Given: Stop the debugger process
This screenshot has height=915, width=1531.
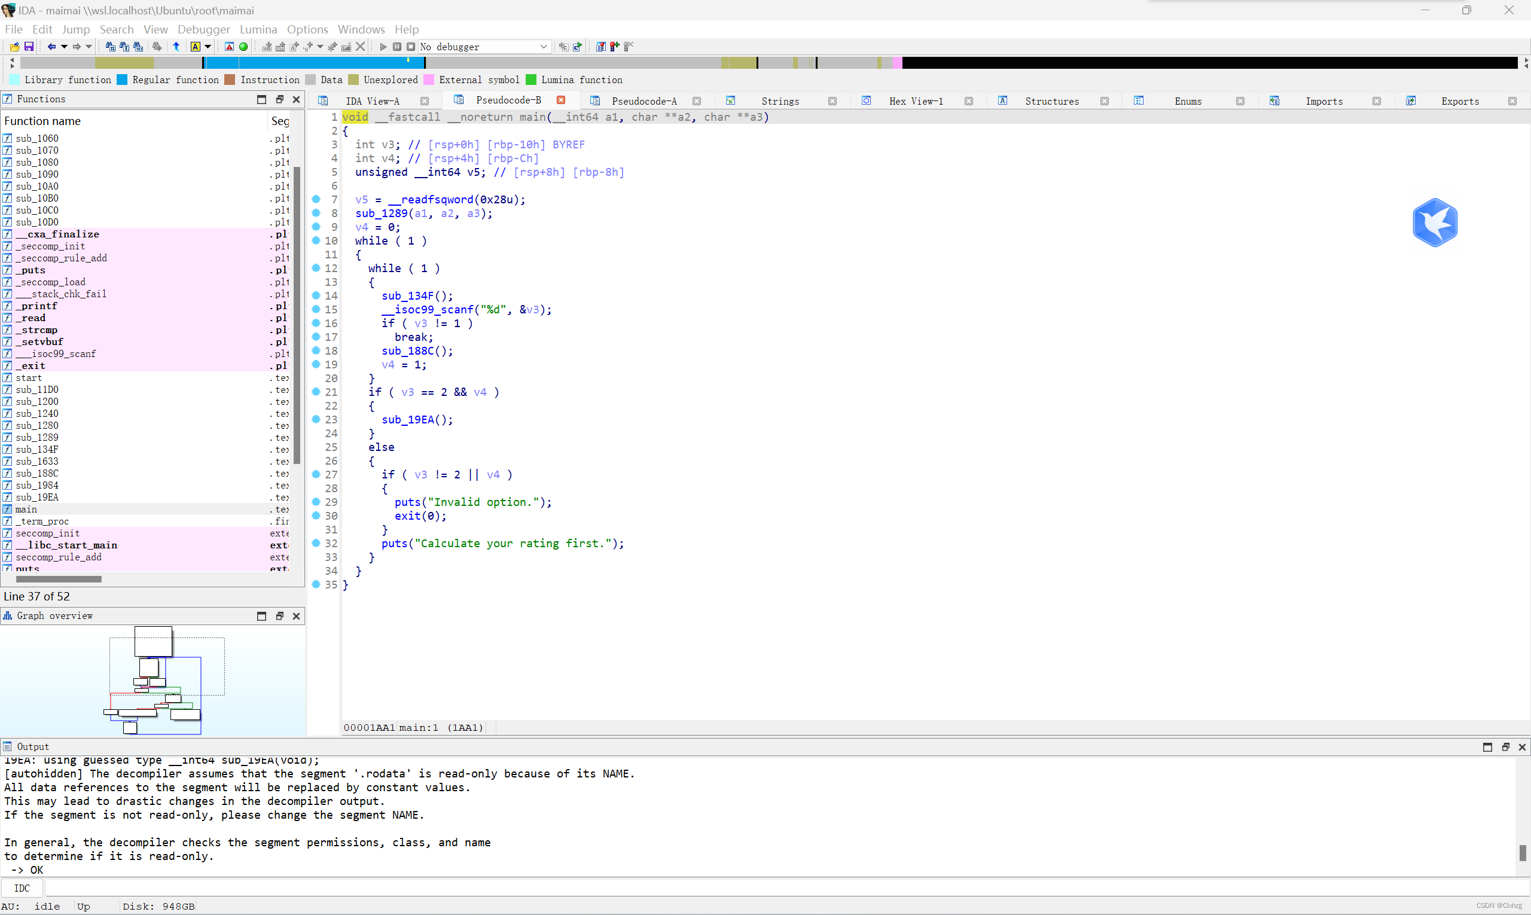Looking at the screenshot, I should 411,46.
